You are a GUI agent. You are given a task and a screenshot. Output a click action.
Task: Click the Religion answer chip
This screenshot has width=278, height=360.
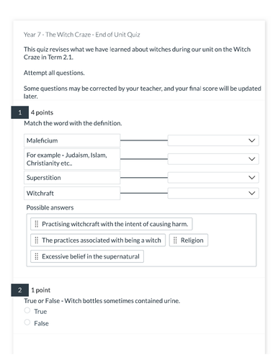189,240
